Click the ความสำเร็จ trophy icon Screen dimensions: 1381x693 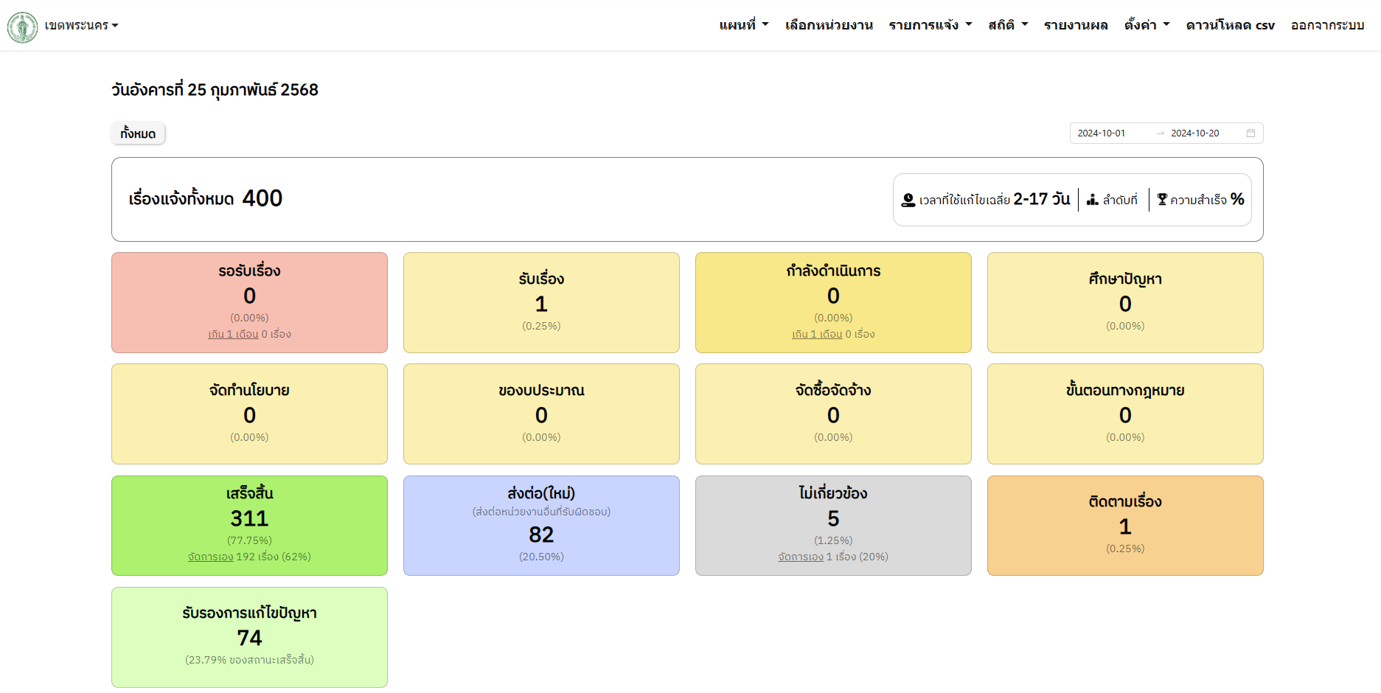coord(1162,199)
